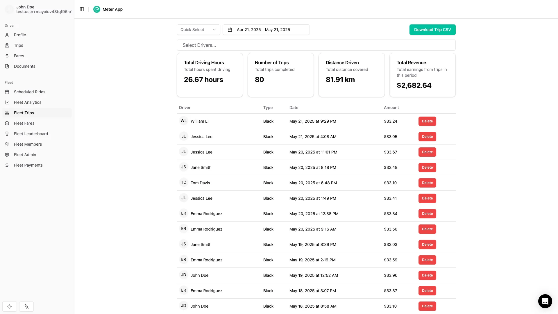Toggle the sidebar collapse button

click(82, 9)
